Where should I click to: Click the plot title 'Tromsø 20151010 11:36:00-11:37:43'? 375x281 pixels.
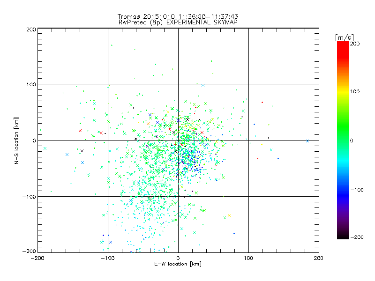pos(178,16)
